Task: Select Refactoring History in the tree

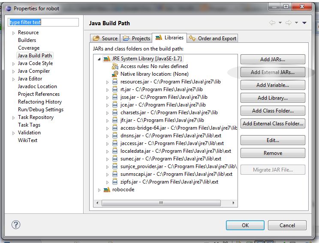Action: pos(40,102)
